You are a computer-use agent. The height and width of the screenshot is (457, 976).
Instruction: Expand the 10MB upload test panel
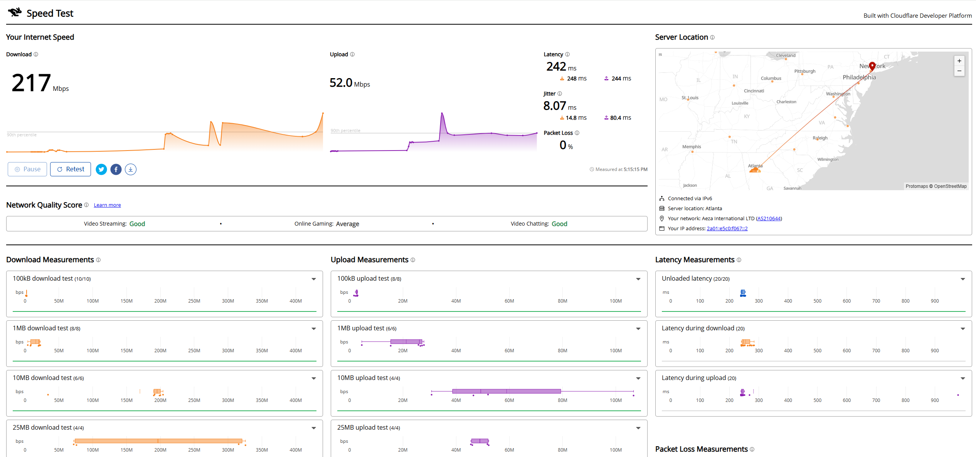click(638, 378)
